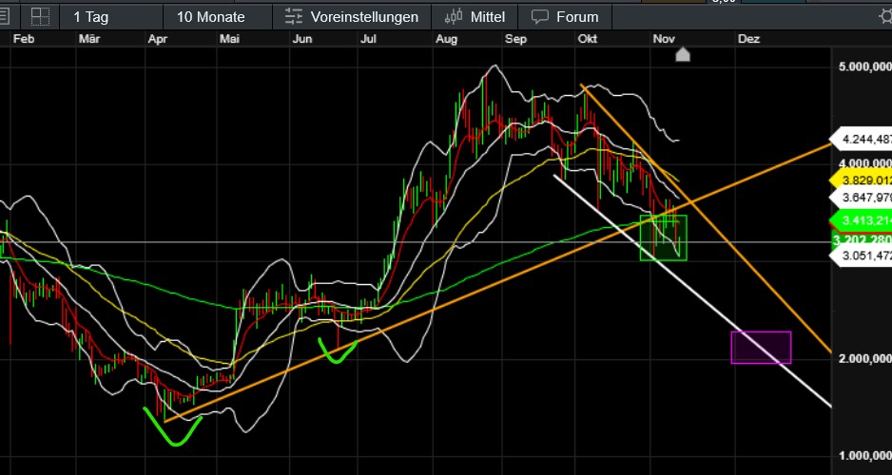Click the Mär label on time axis

[89, 39]
